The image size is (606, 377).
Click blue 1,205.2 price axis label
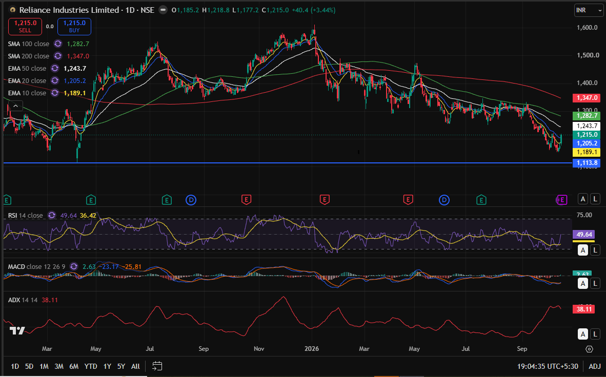pyautogui.click(x=587, y=143)
